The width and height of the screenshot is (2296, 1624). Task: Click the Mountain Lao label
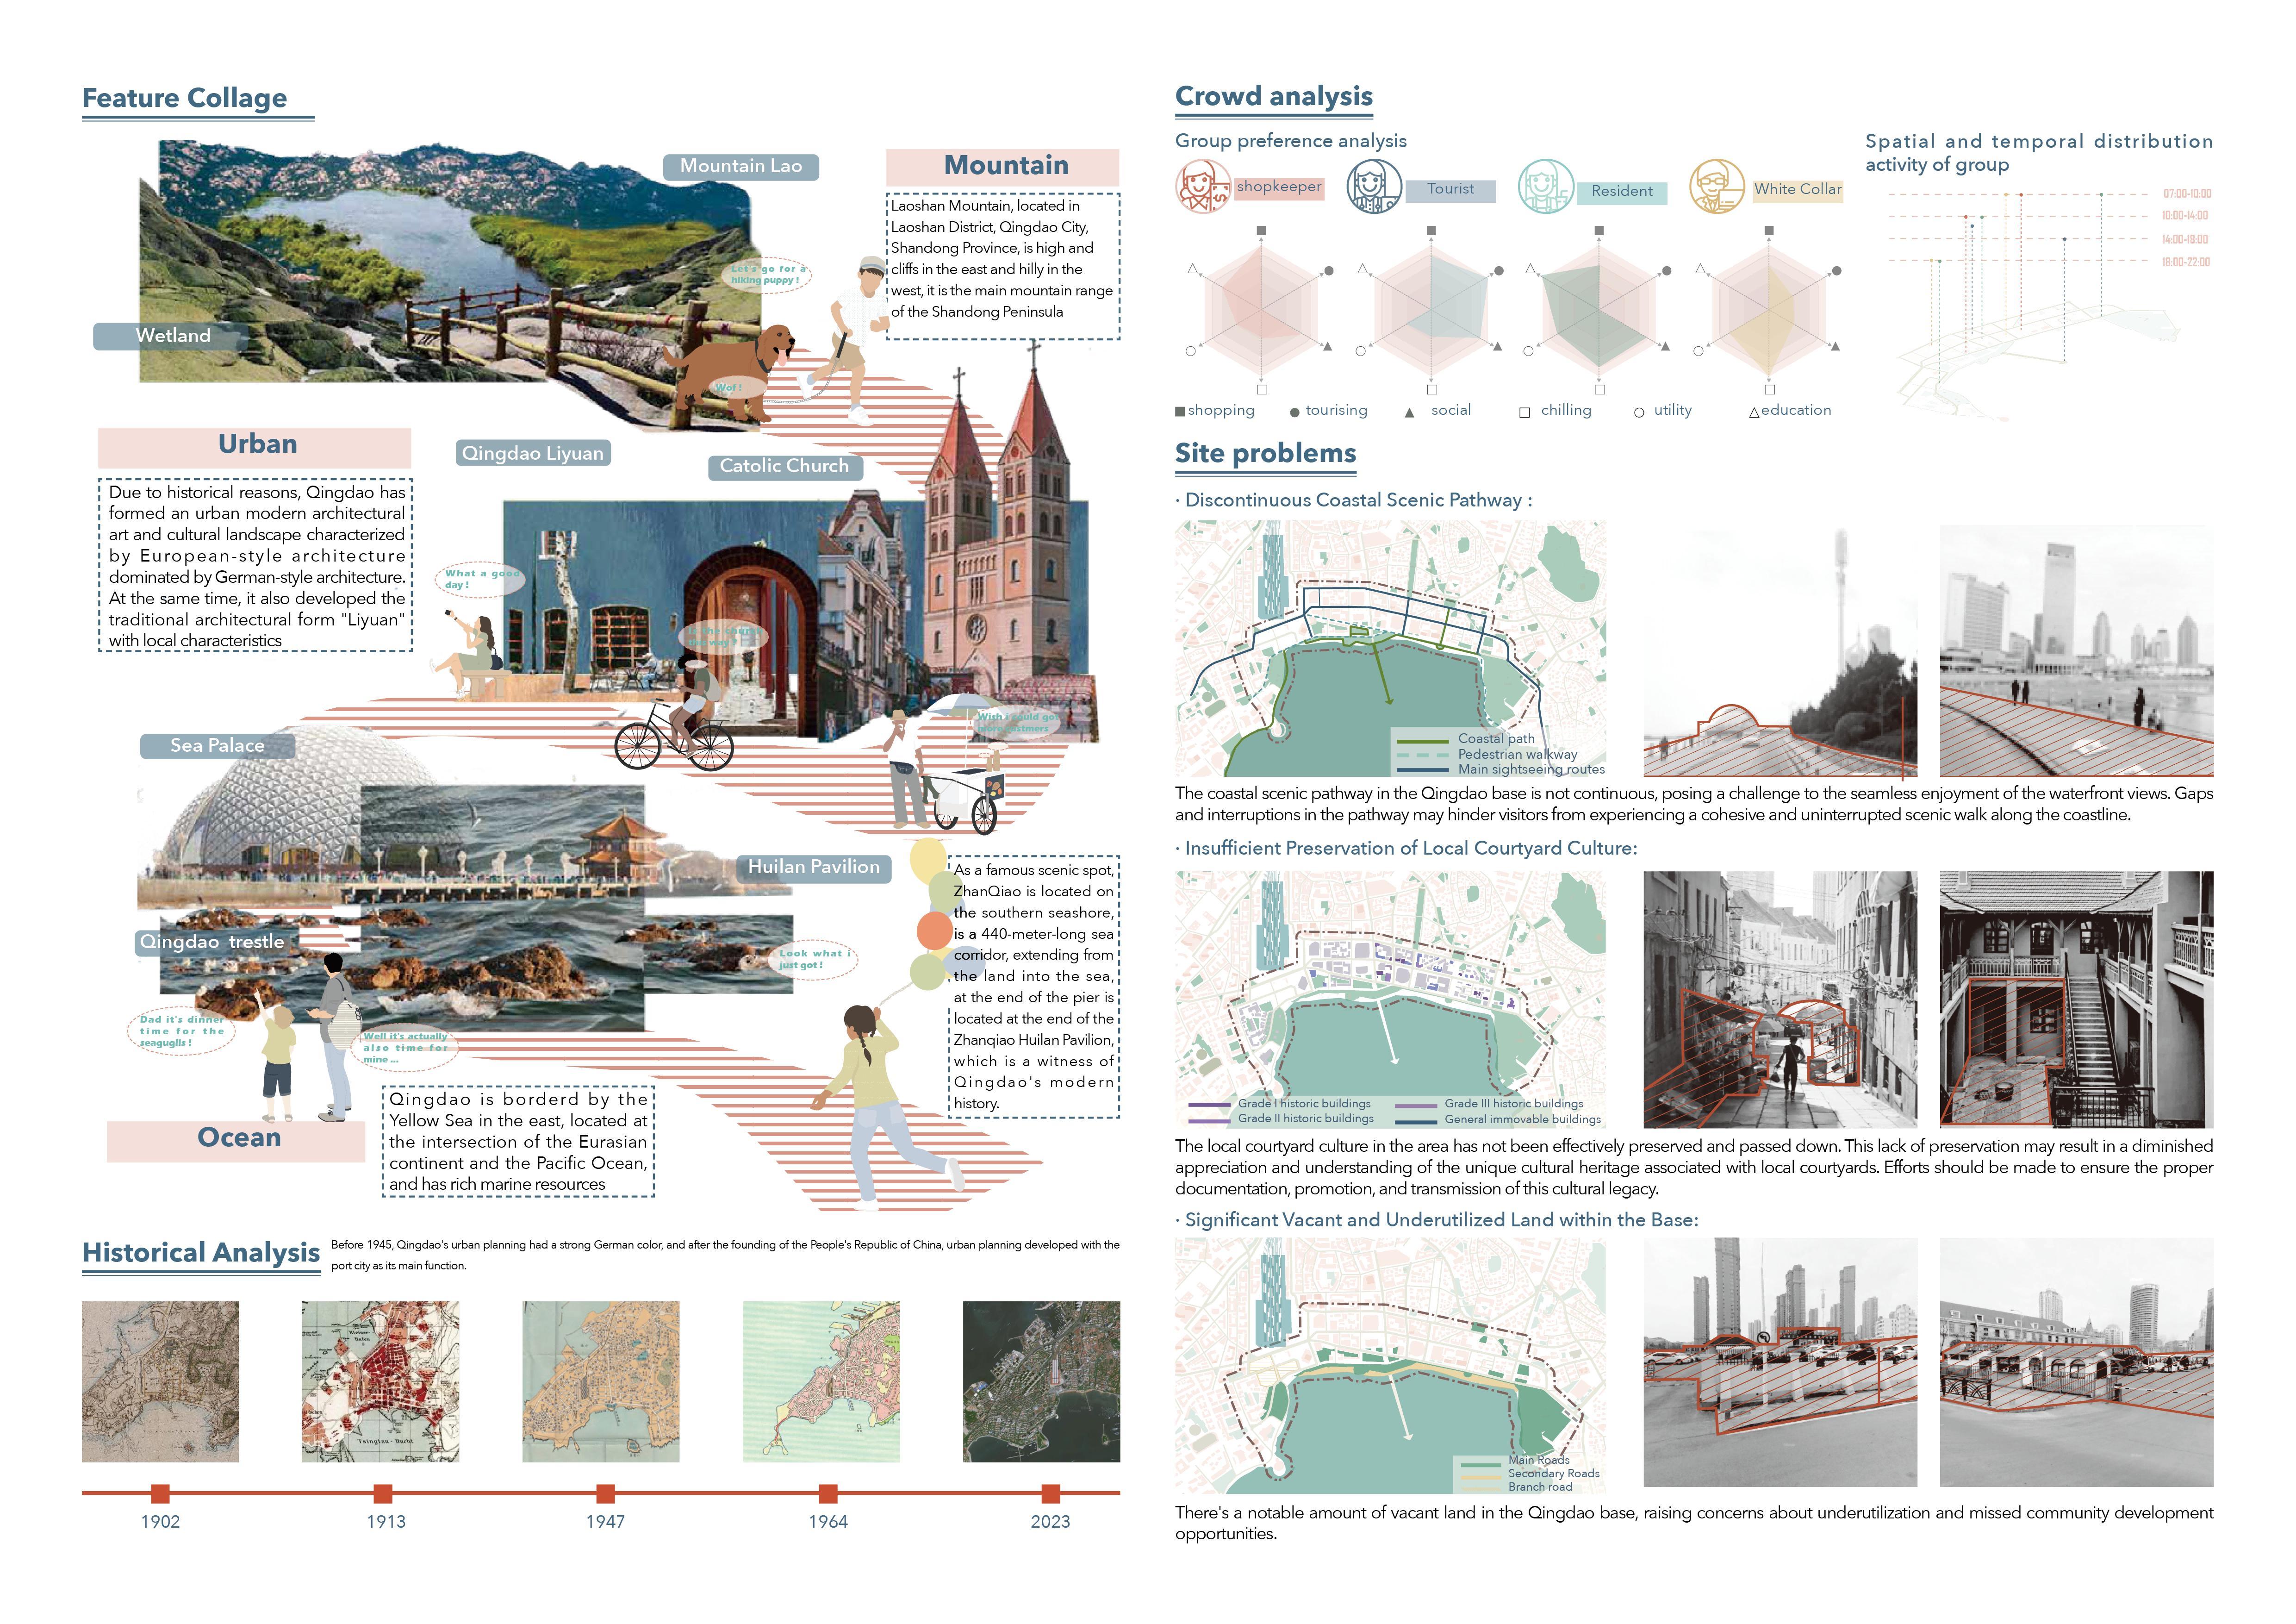tap(741, 166)
